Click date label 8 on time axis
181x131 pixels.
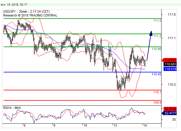coord(24,125)
